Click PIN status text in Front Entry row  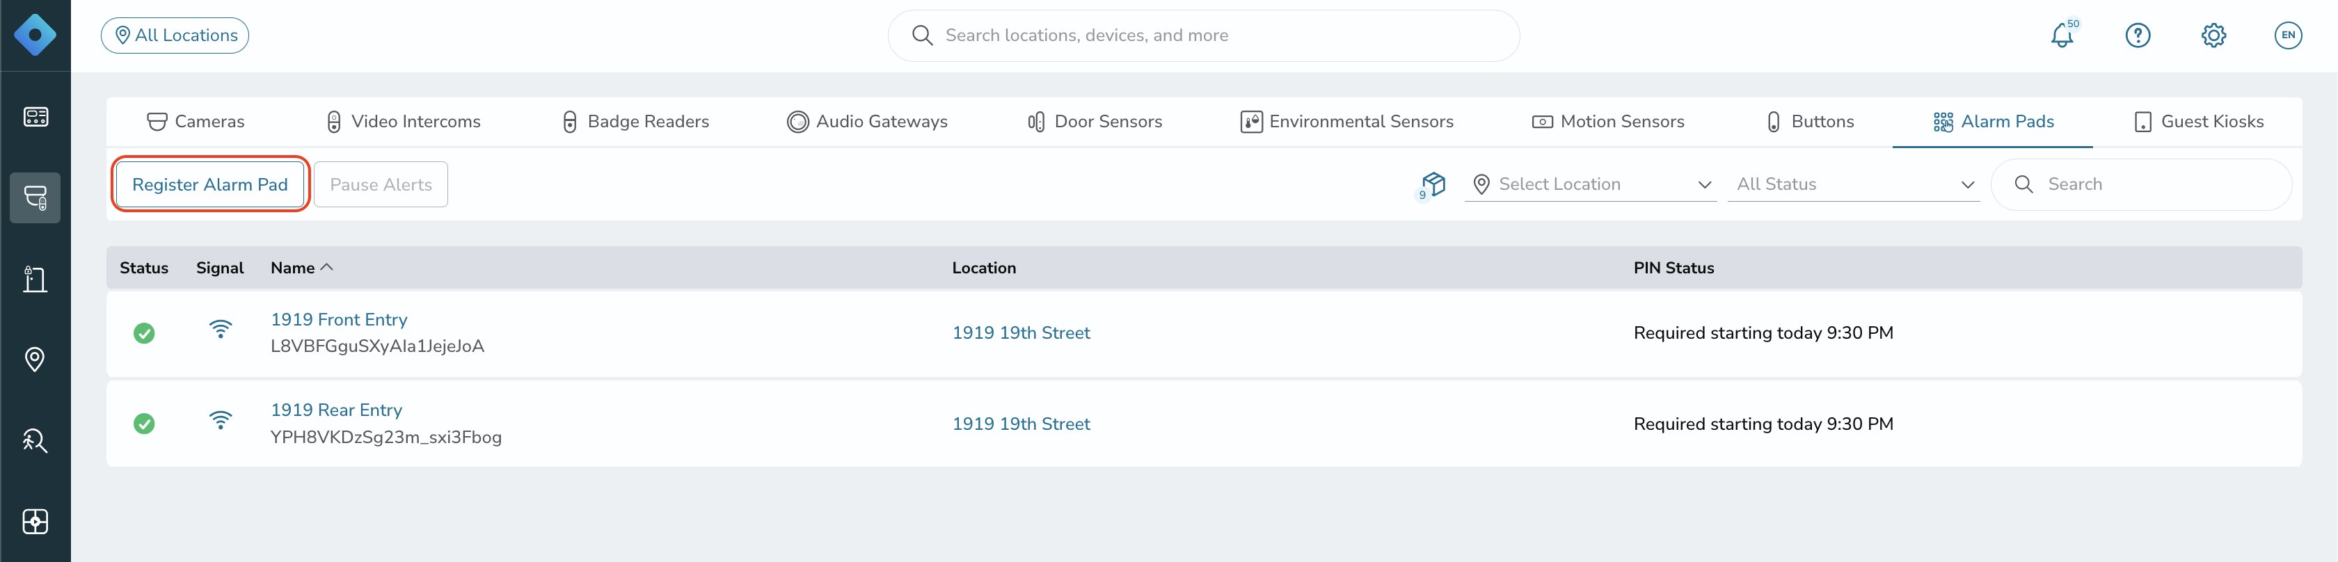[x=1763, y=333]
